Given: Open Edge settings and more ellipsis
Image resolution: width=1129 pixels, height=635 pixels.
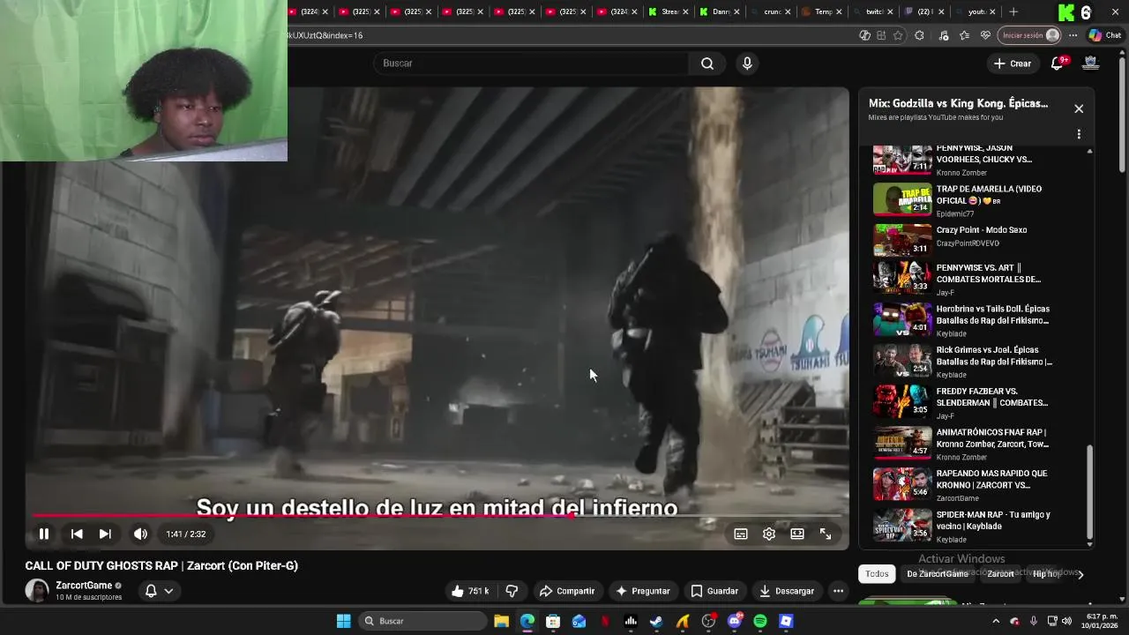Looking at the screenshot, I should pos(1073,35).
